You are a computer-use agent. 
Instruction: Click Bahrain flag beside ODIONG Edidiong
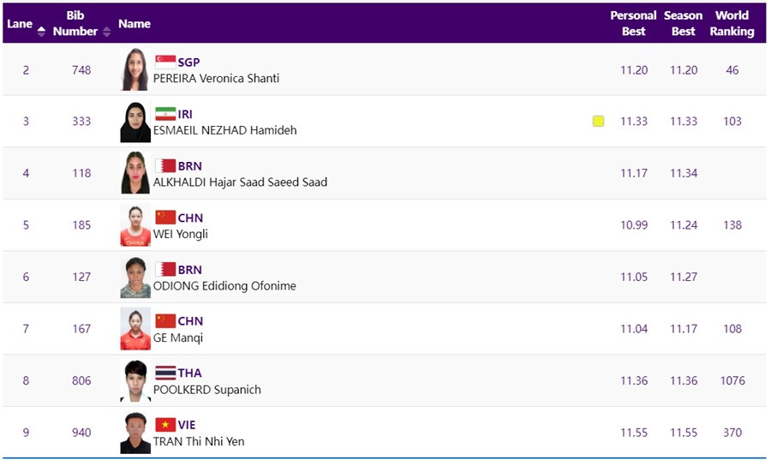[x=165, y=269]
